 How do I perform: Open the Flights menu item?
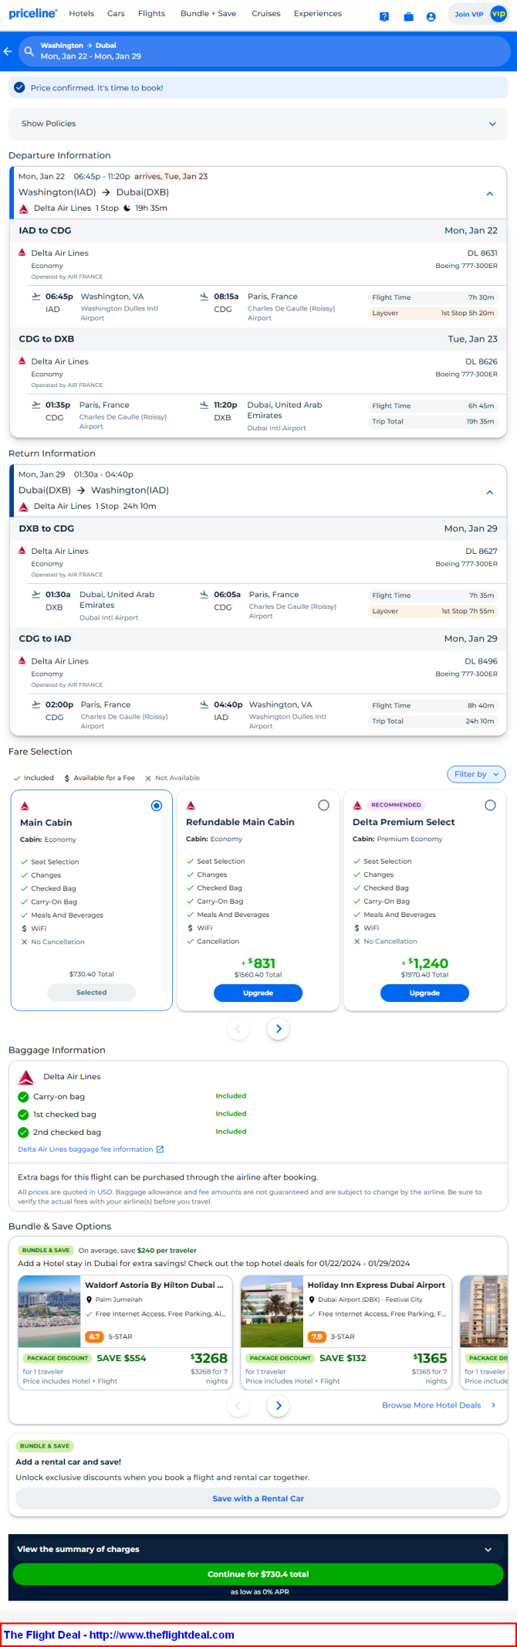click(x=151, y=13)
